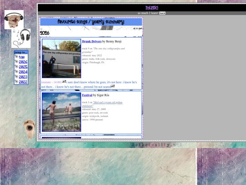The height and width of the screenshot is (185, 246).
Task: Jump to the 2023 section link
Action: coord(23,77)
